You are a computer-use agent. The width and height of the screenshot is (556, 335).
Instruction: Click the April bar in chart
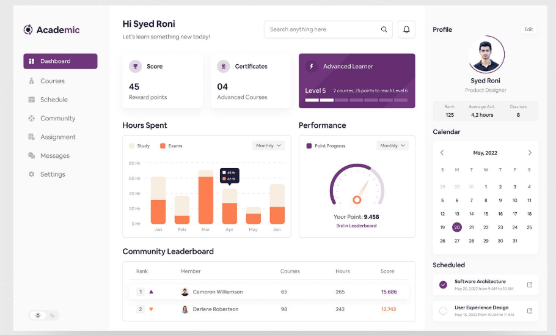229,206
